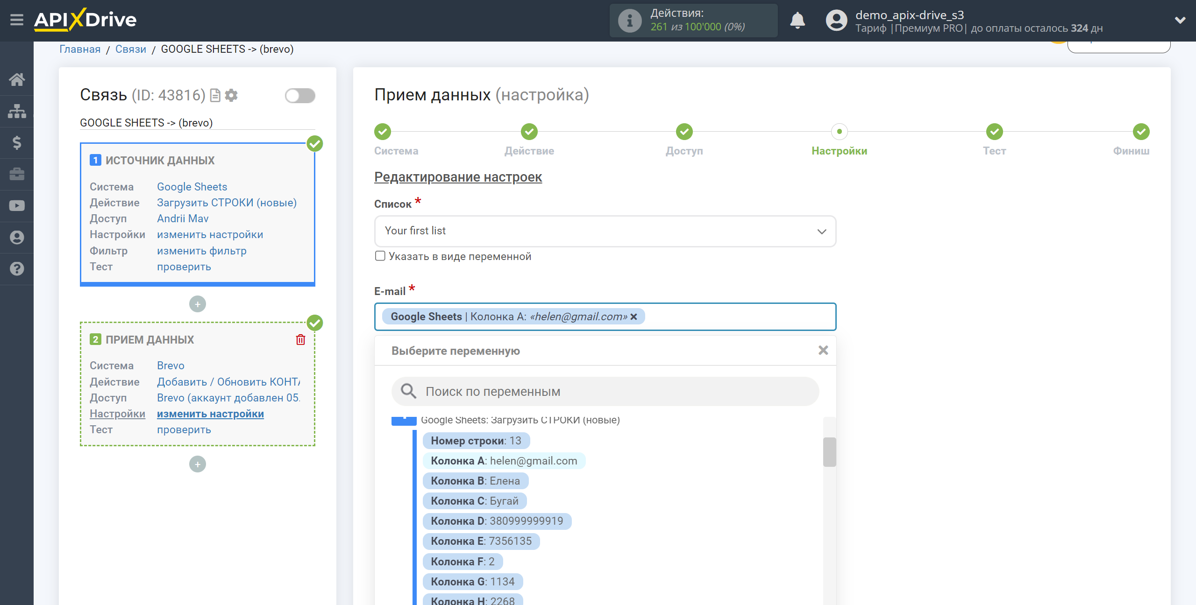The width and height of the screenshot is (1196, 605).
Task: Go to the Система step
Action: [x=383, y=132]
